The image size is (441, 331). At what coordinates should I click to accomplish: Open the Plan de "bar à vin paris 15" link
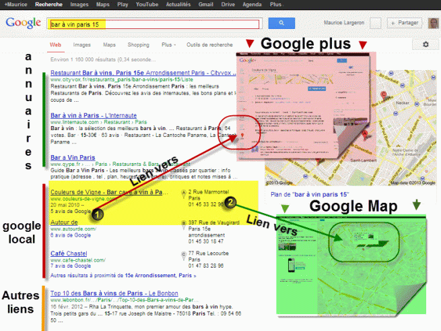(x=310, y=194)
